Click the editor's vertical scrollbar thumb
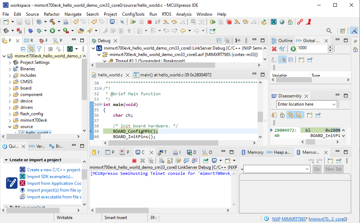This screenshot has height=223, width=360. pyautogui.click(x=260, y=117)
